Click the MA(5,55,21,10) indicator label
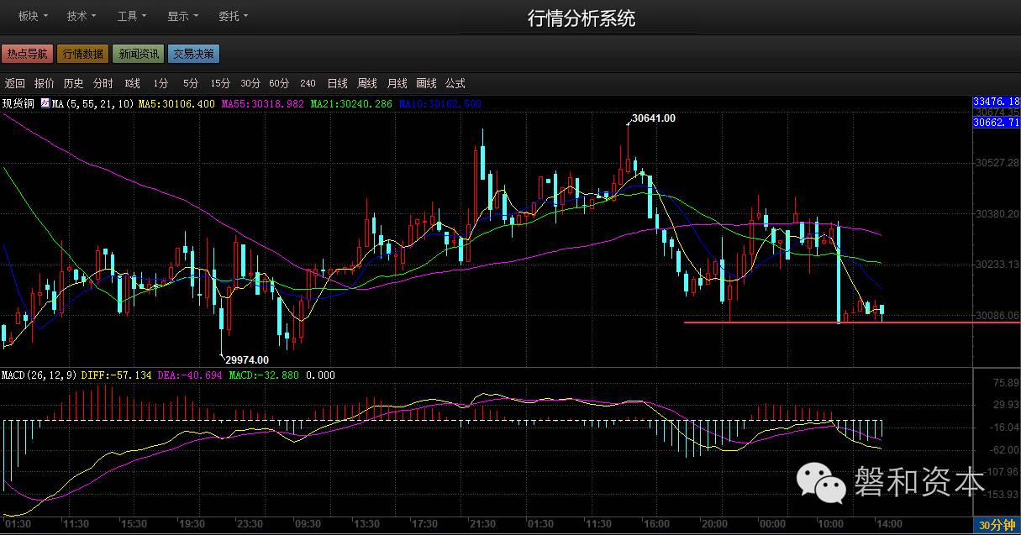1021x535 pixels. click(x=92, y=104)
